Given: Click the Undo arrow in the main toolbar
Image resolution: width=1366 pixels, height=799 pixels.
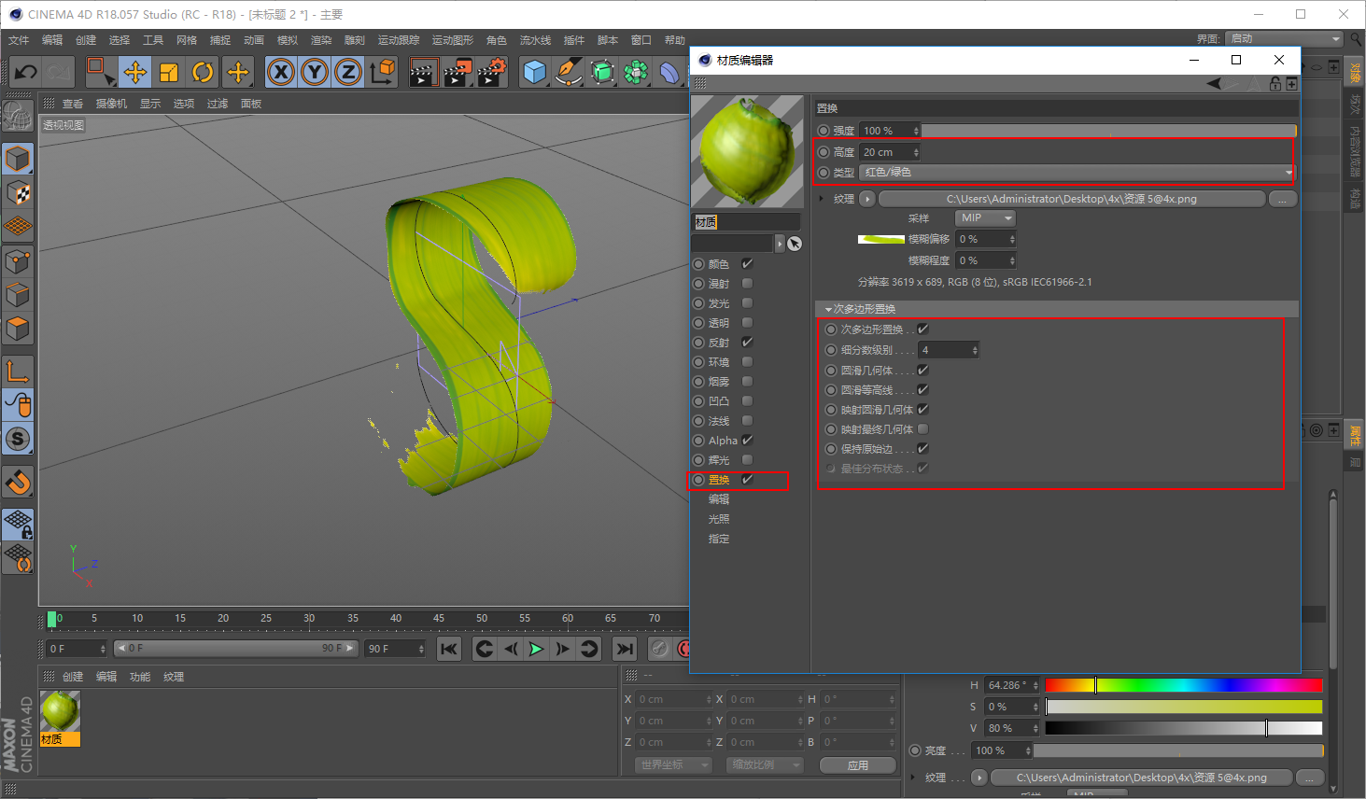Looking at the screenshot, I should [x=25, y=72].
